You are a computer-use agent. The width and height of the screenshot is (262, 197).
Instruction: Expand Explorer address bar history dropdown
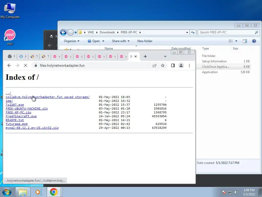[x=187, y=33]
